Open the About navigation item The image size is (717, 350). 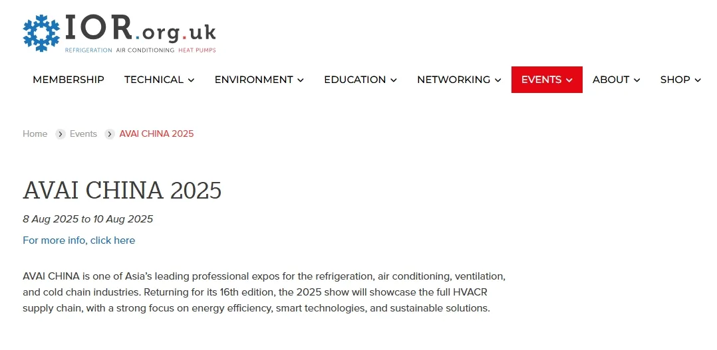(x=611, y=80)
